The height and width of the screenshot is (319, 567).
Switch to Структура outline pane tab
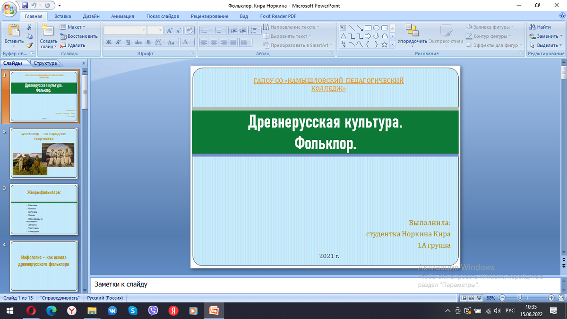pos(45,63)
